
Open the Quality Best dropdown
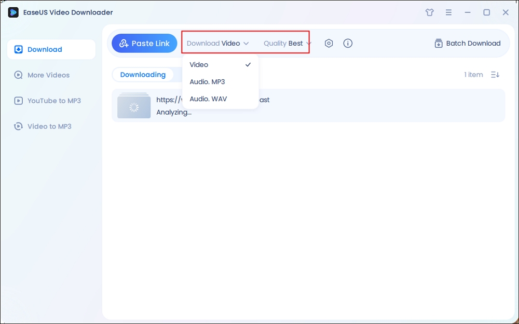point(288,44)
